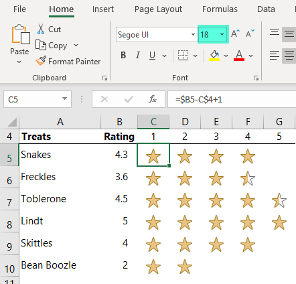Open the File tab
296x284 pixels.
19,9
